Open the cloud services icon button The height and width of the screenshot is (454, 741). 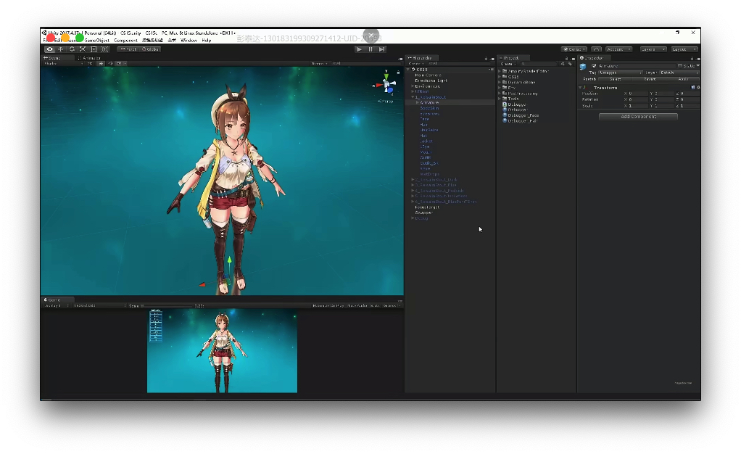coord(597,49)
